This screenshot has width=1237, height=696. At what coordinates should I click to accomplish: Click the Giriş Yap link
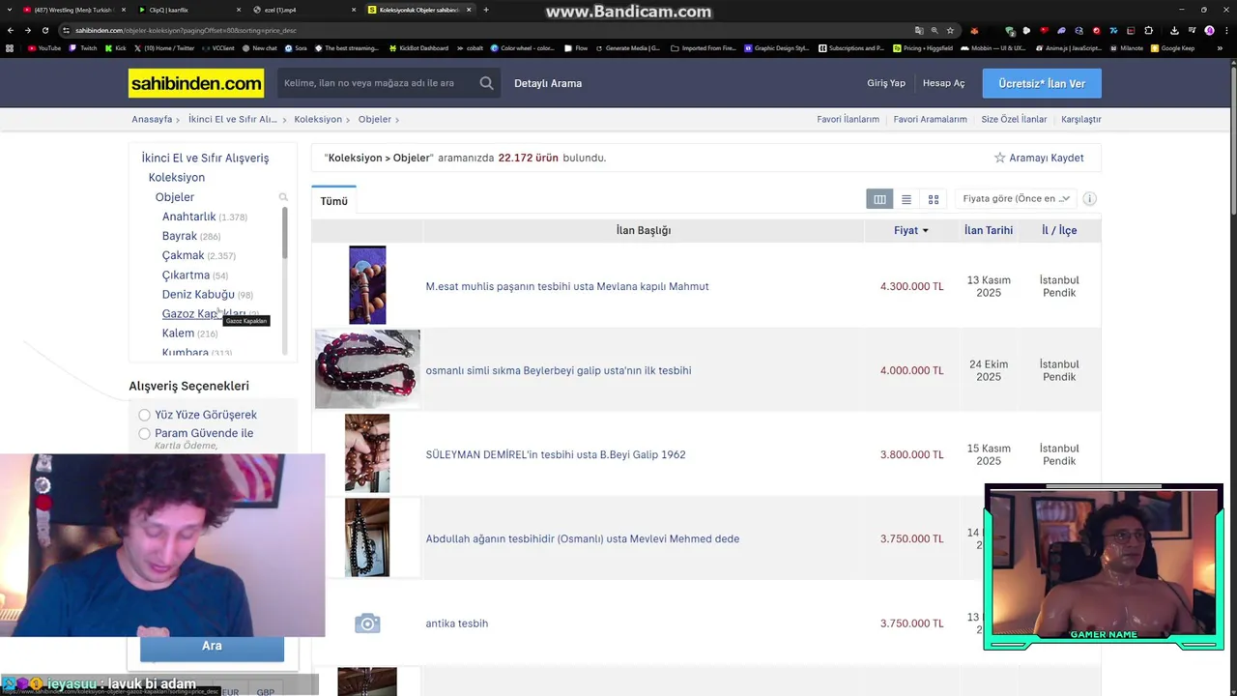[886, 83]
